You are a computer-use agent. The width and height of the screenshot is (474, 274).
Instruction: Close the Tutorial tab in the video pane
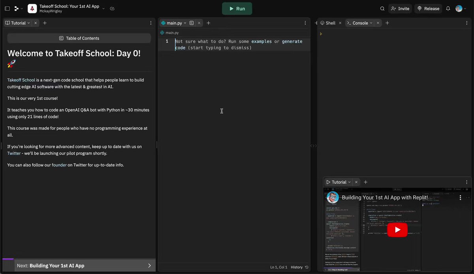click(x=356, y=182)
